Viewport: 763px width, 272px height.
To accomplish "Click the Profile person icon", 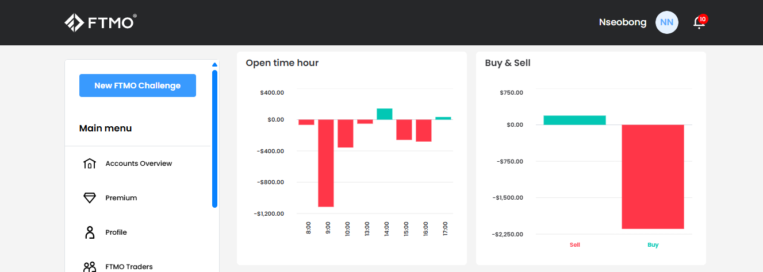I will coord(90,232).
